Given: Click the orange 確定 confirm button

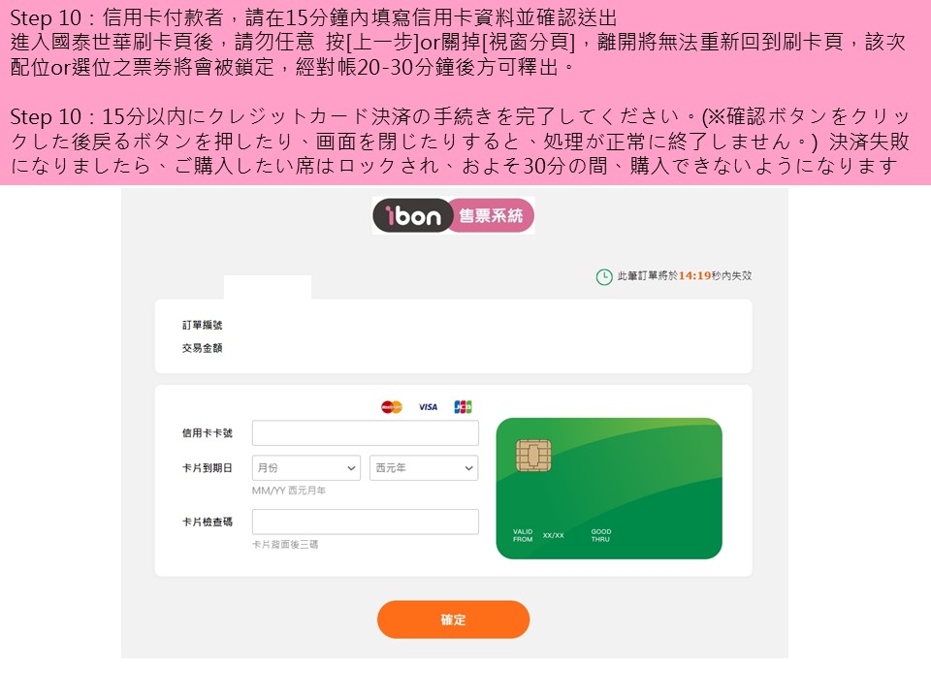Looking at the screenshot, I should 453,619.
